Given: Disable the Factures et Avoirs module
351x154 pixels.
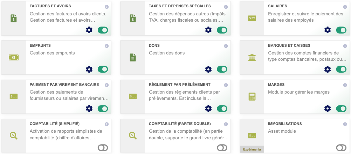Looking at the screenshot, I should (x=103, y=30).
